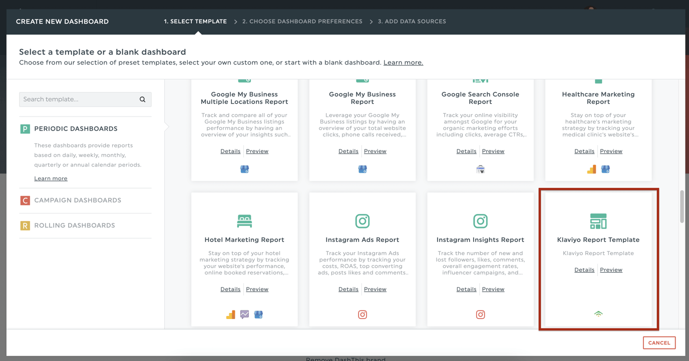Click the template list vertical scrollbar

(x=681, y=206)
